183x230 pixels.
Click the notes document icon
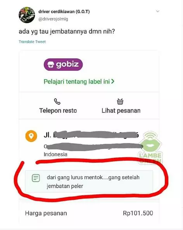pyautogui.click(x=36, y=178)
